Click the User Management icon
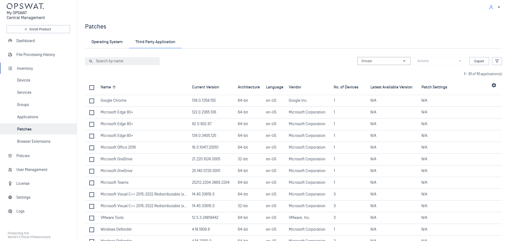Viewport: 505px width, 241px height. point(10,169)
